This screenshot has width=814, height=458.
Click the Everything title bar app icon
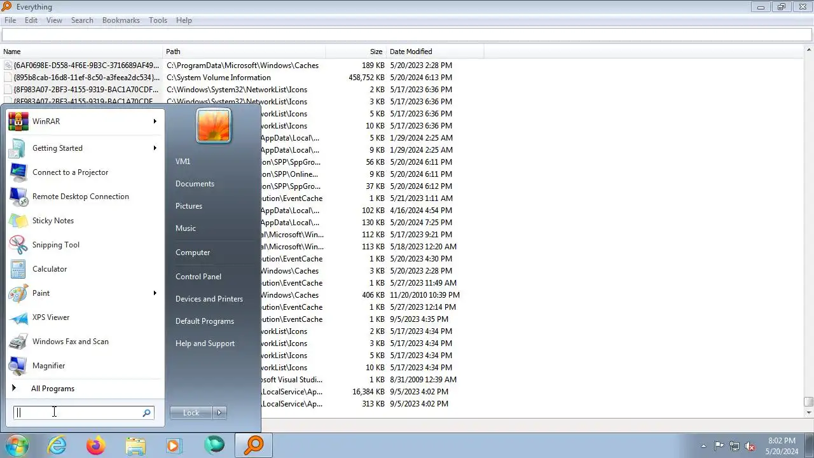click(x=6, y=6)
